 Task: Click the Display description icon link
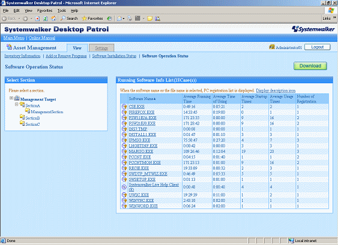(276, 90)
